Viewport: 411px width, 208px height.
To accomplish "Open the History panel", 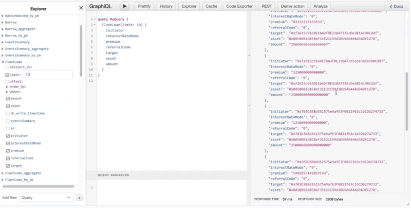I will tap(166, 6).
